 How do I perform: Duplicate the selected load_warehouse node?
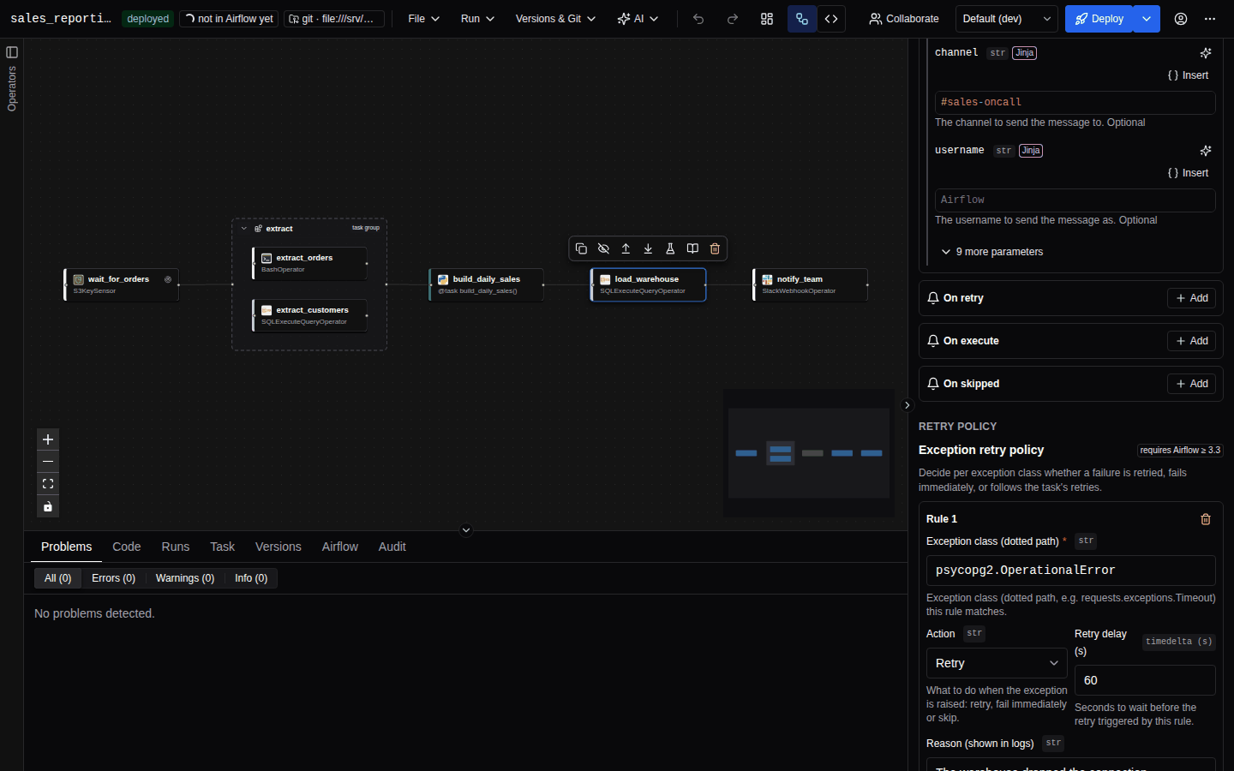pyautogui.click(x=581, y=248)
